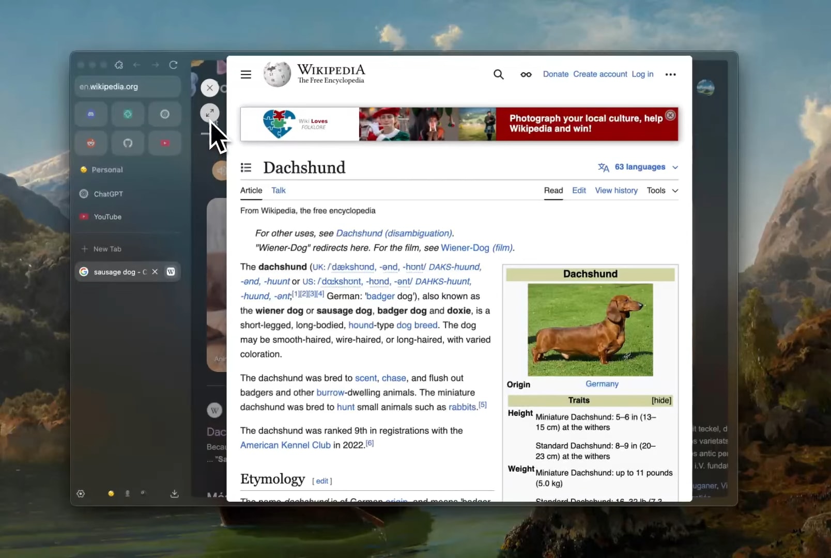Open browser settings gear at sidebar bottom

point(81,494)
